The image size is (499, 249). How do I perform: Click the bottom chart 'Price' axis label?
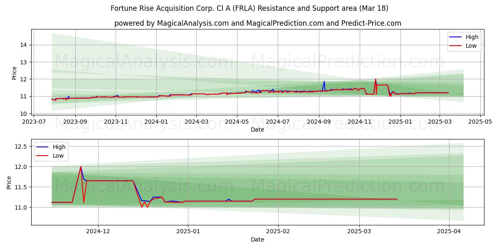9,183
